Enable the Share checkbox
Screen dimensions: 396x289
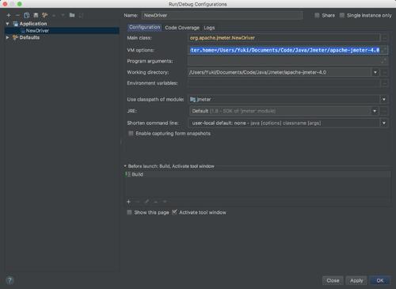click(317, 15)
